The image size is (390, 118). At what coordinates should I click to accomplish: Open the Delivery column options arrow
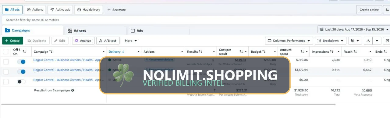coord(139,52)
